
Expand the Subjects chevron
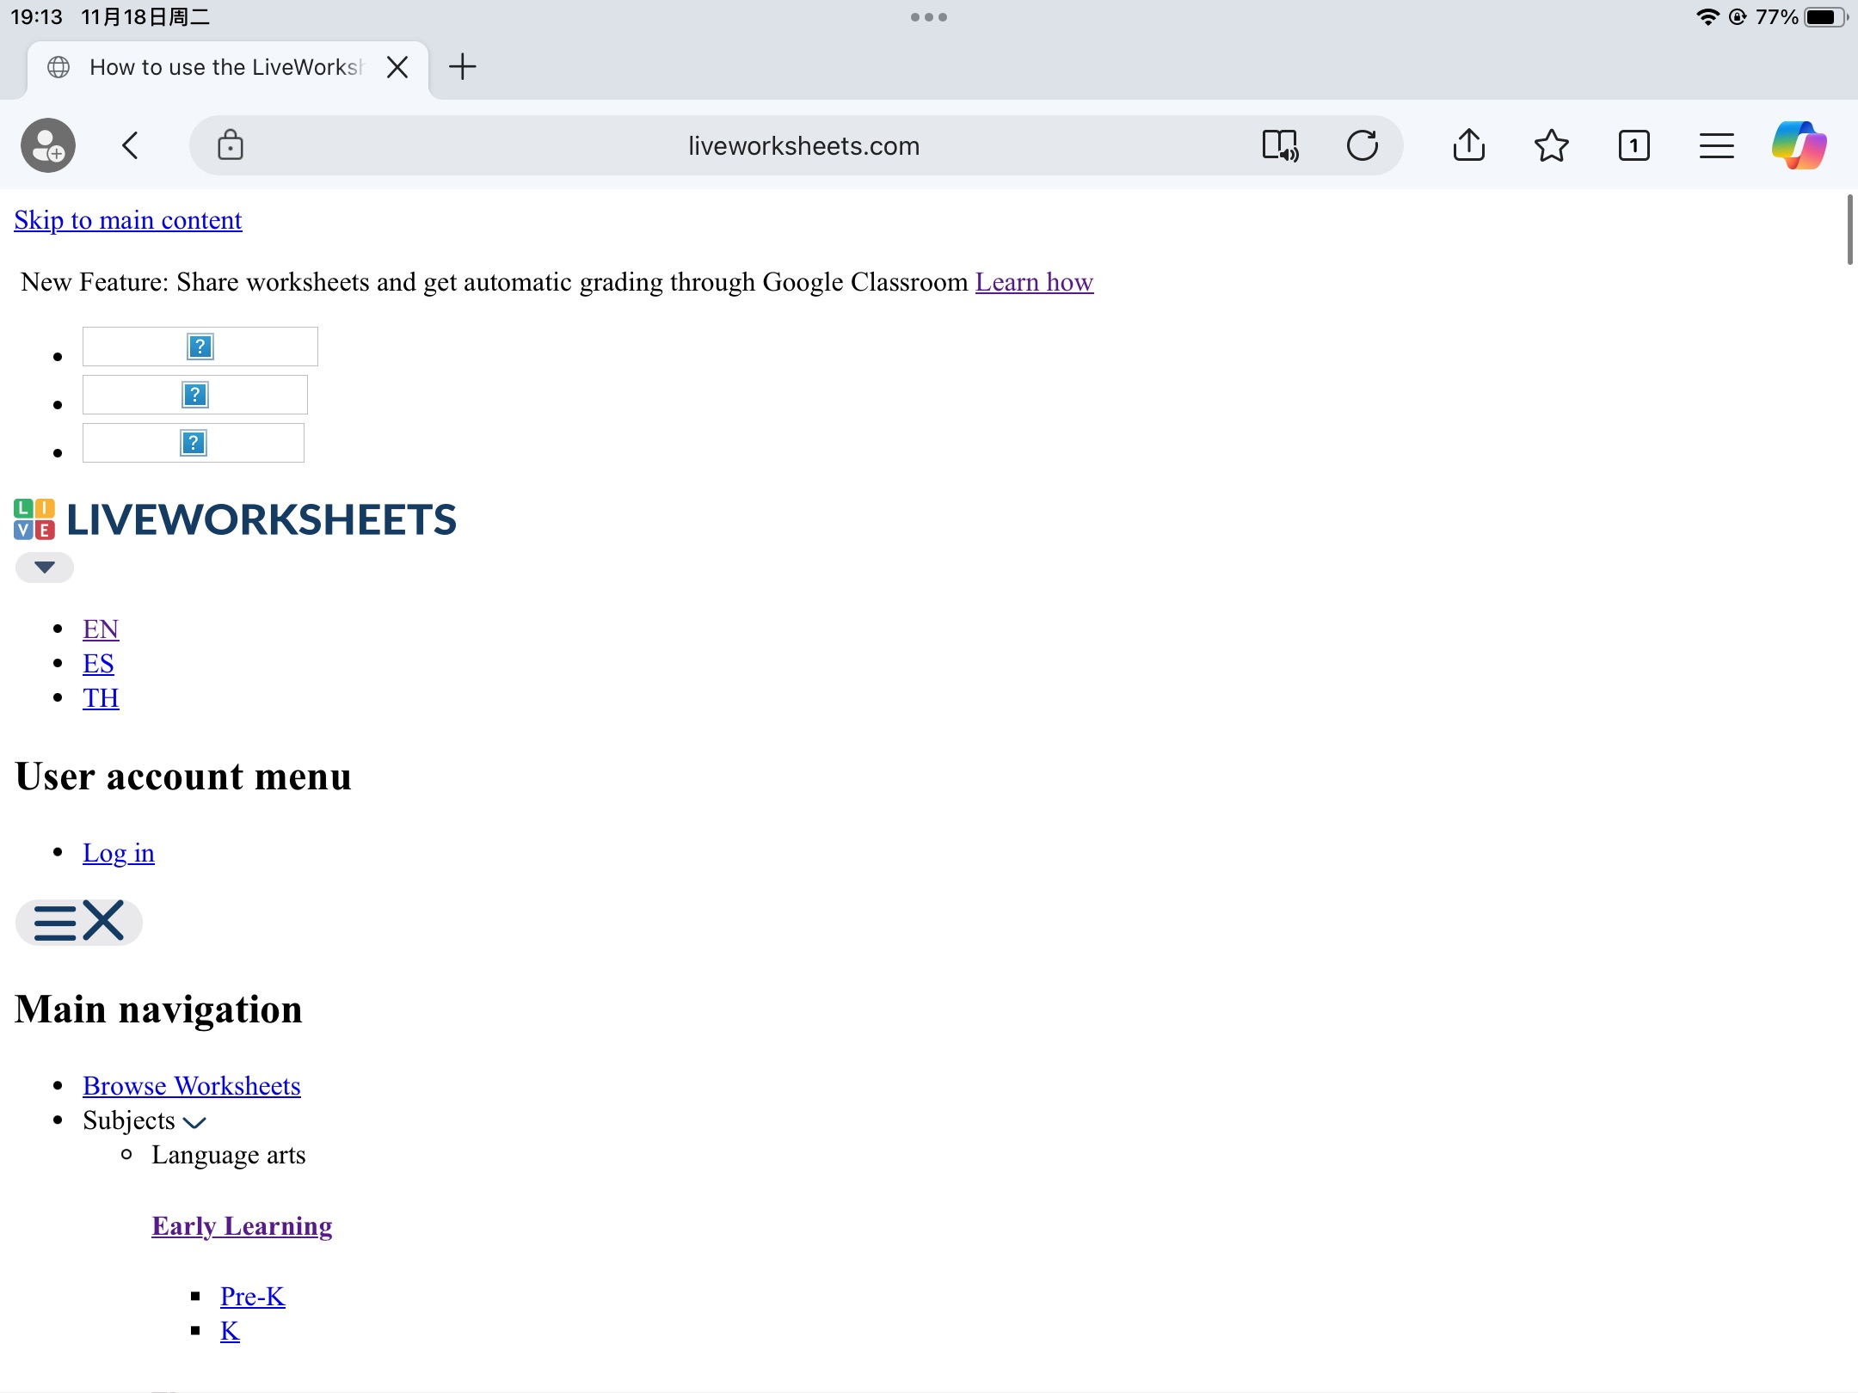(x=195, y=1122)
